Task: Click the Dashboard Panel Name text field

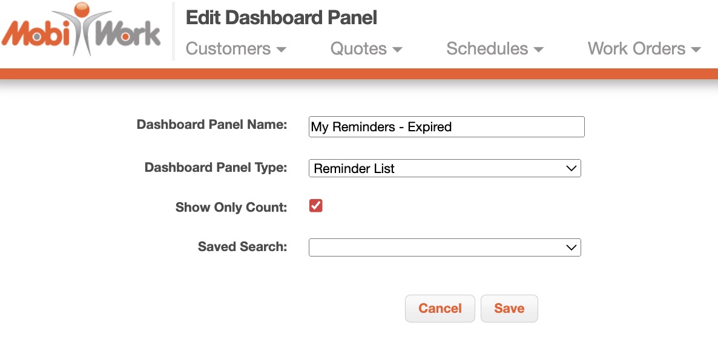Action: tap(446, 127)
